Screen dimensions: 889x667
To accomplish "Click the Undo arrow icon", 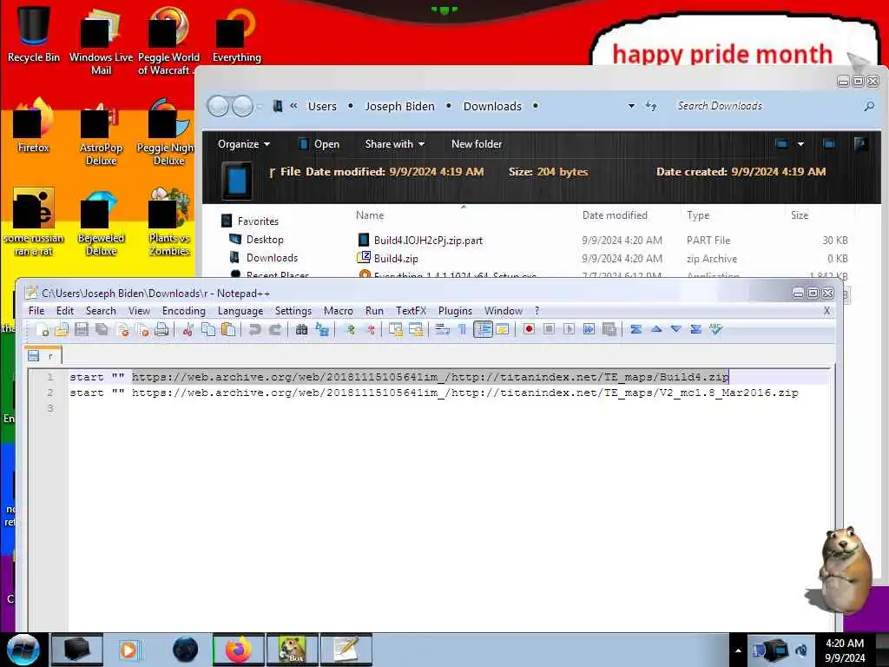I will pos(254,329).
